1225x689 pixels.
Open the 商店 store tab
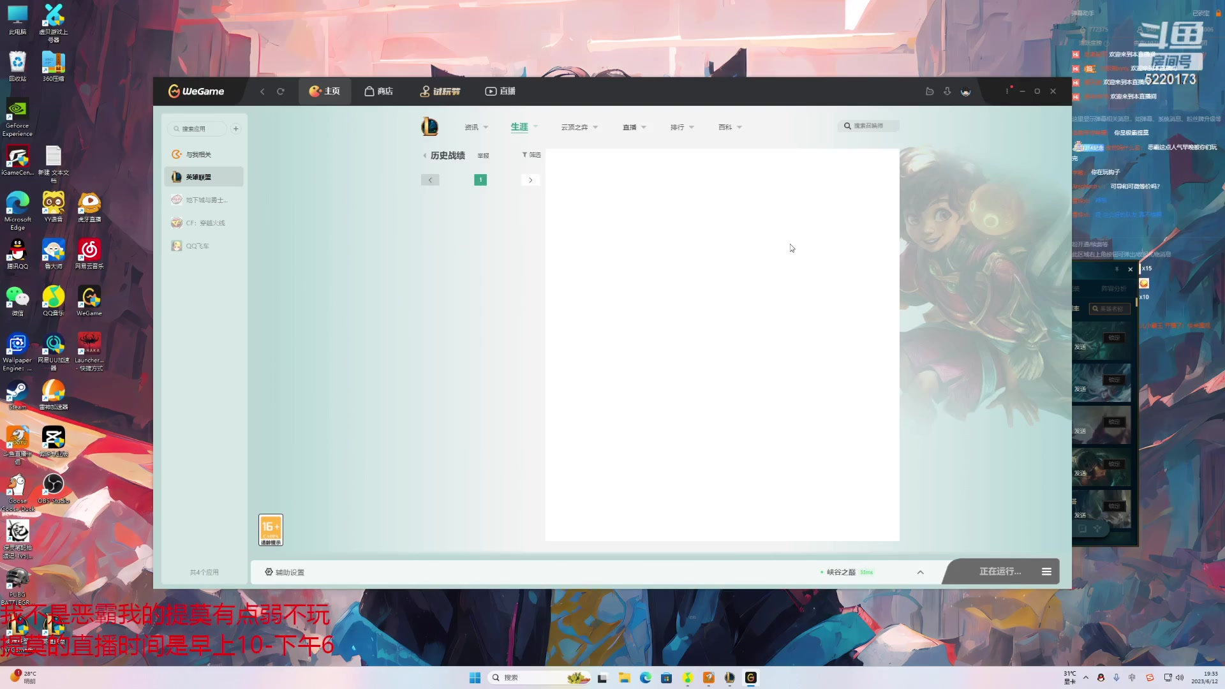[x=378, y=91]
